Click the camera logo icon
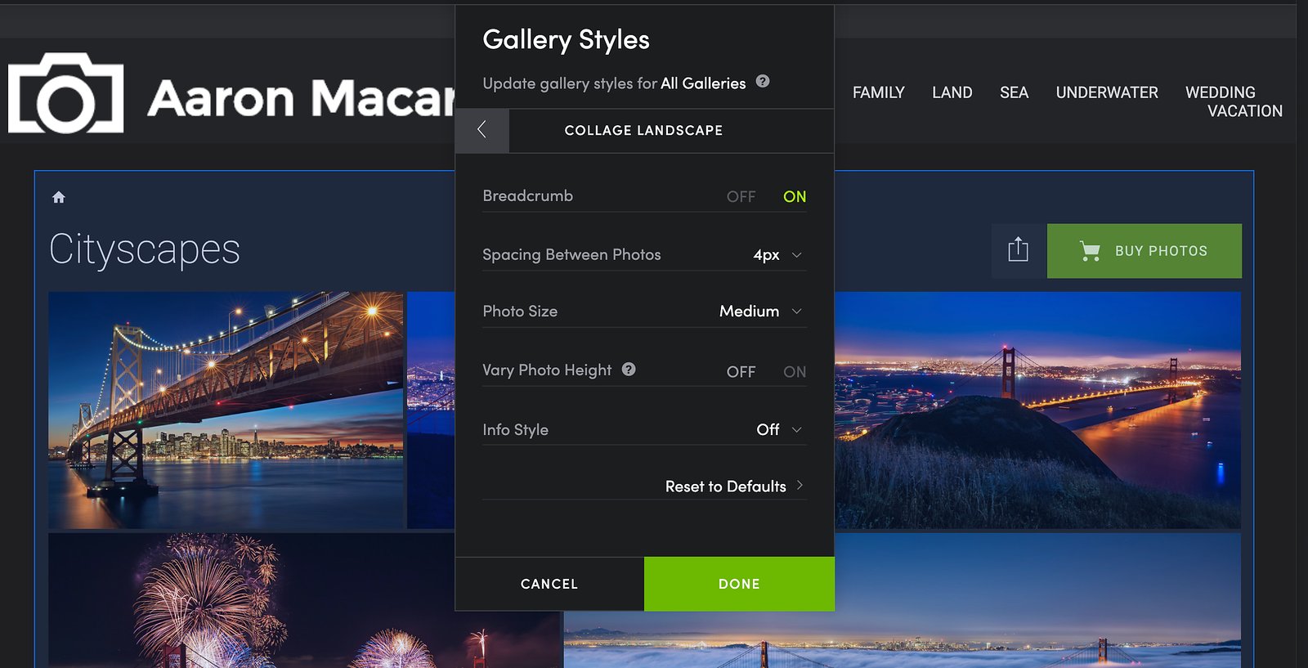The height and width of the screenshot is (668, 1308). pyautogui.click(x=66, y=93)
